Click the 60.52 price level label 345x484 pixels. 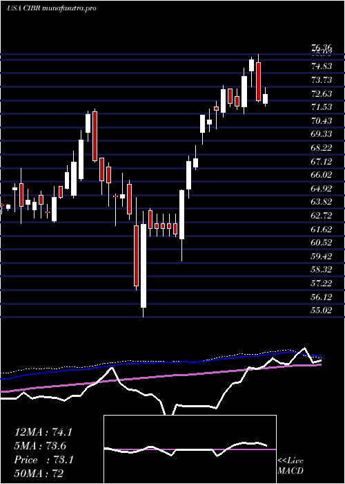click(x=322, y=242)
